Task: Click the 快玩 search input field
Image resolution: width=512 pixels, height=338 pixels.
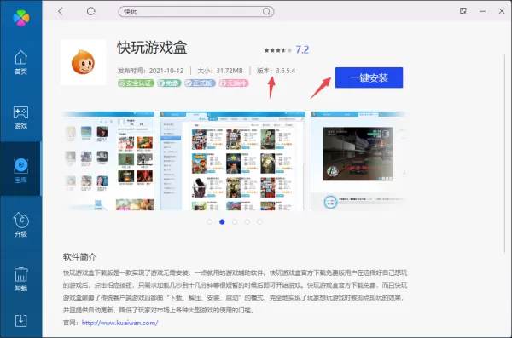Action: 196,12
